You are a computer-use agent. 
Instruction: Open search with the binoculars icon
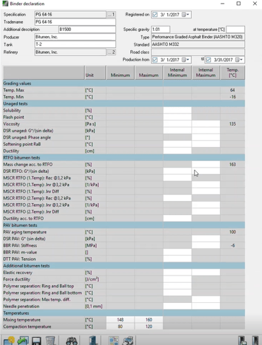coord(72,340)
